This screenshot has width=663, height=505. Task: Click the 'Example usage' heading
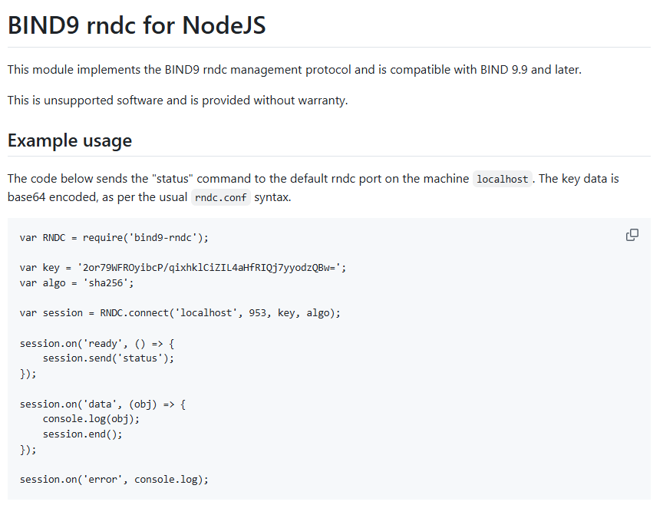(70, 140)
